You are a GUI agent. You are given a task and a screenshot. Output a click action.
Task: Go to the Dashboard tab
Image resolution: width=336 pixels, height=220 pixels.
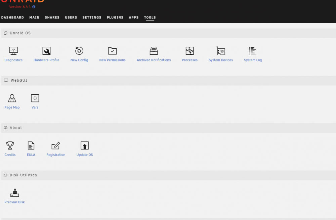(x=12, y=17)
